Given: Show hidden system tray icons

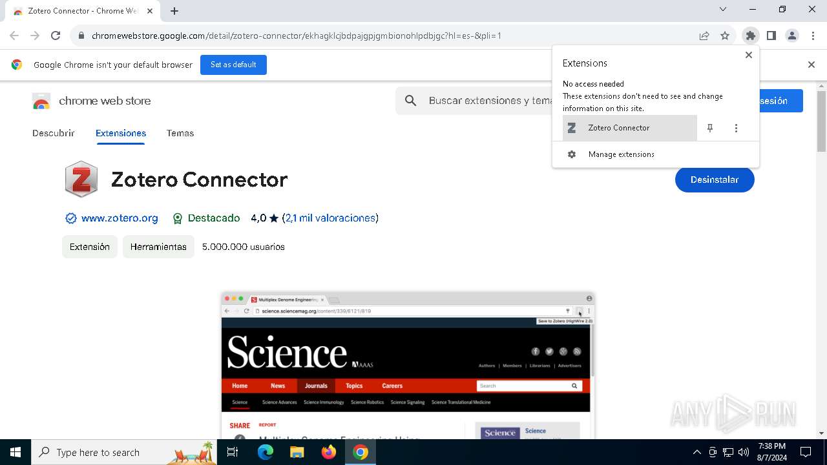Looking at the screenshot, I should tap(696, 452).
